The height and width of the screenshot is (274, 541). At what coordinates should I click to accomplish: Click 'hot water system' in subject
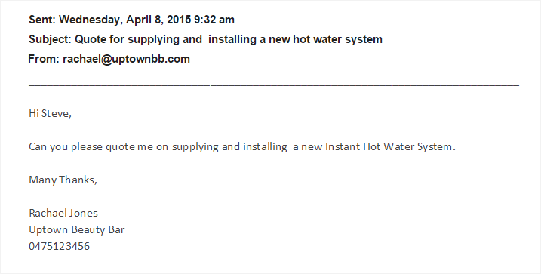pos(337,39)
